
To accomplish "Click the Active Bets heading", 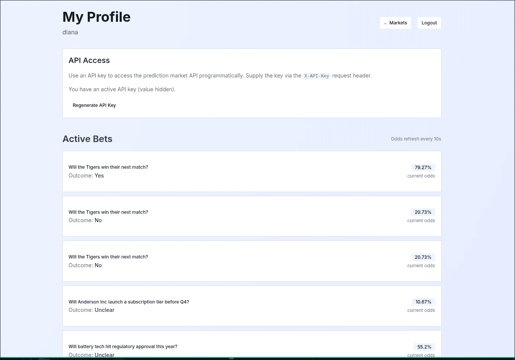I will point(87,139).
